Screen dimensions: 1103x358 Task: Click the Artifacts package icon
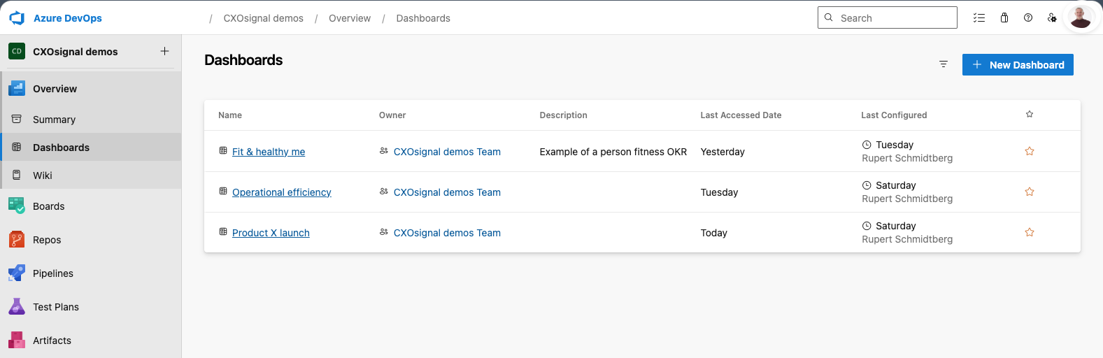[17, 340]
